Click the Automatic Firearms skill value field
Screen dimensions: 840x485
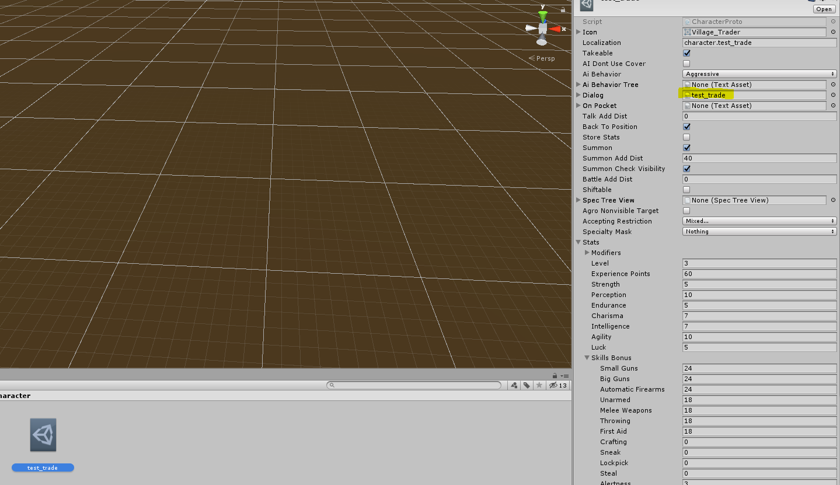pyautogui.click(x=759, y=389)
